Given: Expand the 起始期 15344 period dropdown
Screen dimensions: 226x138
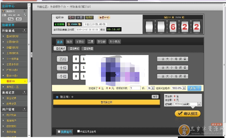Looking at the screenshot, I should [x=199, y=104].
